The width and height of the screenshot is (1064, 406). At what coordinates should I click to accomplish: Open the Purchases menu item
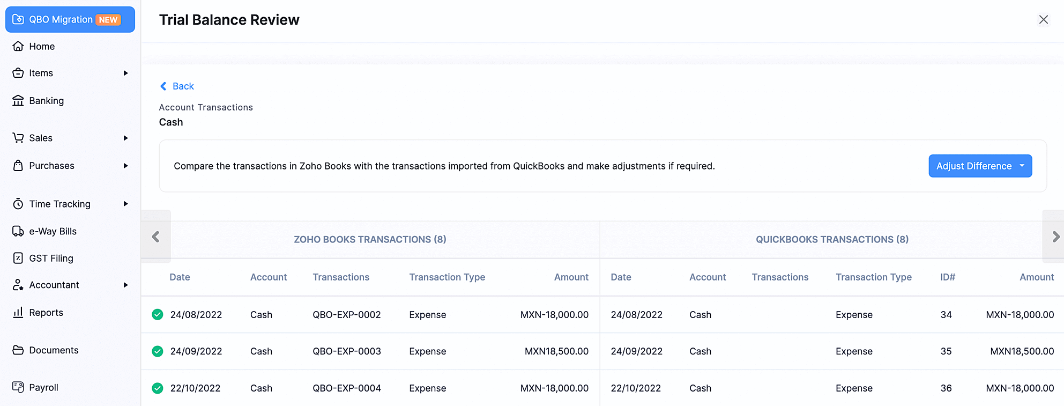pyautogui.click(x=51, y=166)
